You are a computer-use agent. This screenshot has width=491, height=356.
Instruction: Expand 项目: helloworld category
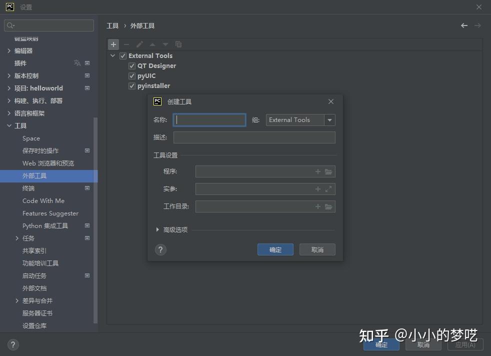pyautogui.click(x=9, y=88)
